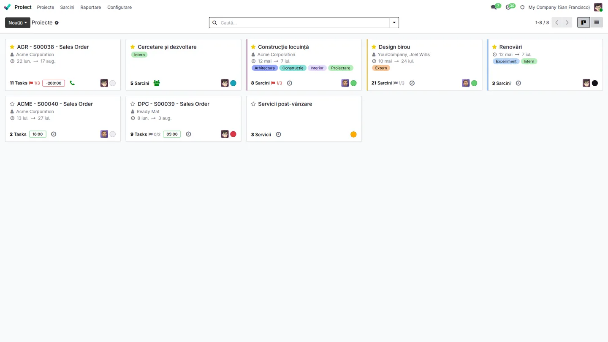Click milestone flag 1/3 on AGR card
Viewport: 608px width, 342px height.
pyautogui.click(x=34, y=83)
